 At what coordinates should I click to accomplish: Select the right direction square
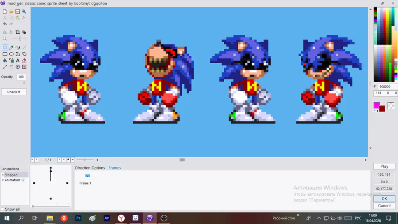[x=67, y=183]
